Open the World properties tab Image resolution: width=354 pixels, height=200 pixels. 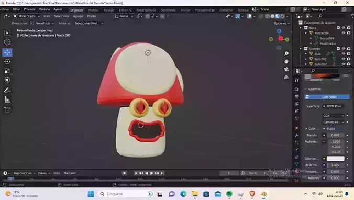[x=296, y=118]
